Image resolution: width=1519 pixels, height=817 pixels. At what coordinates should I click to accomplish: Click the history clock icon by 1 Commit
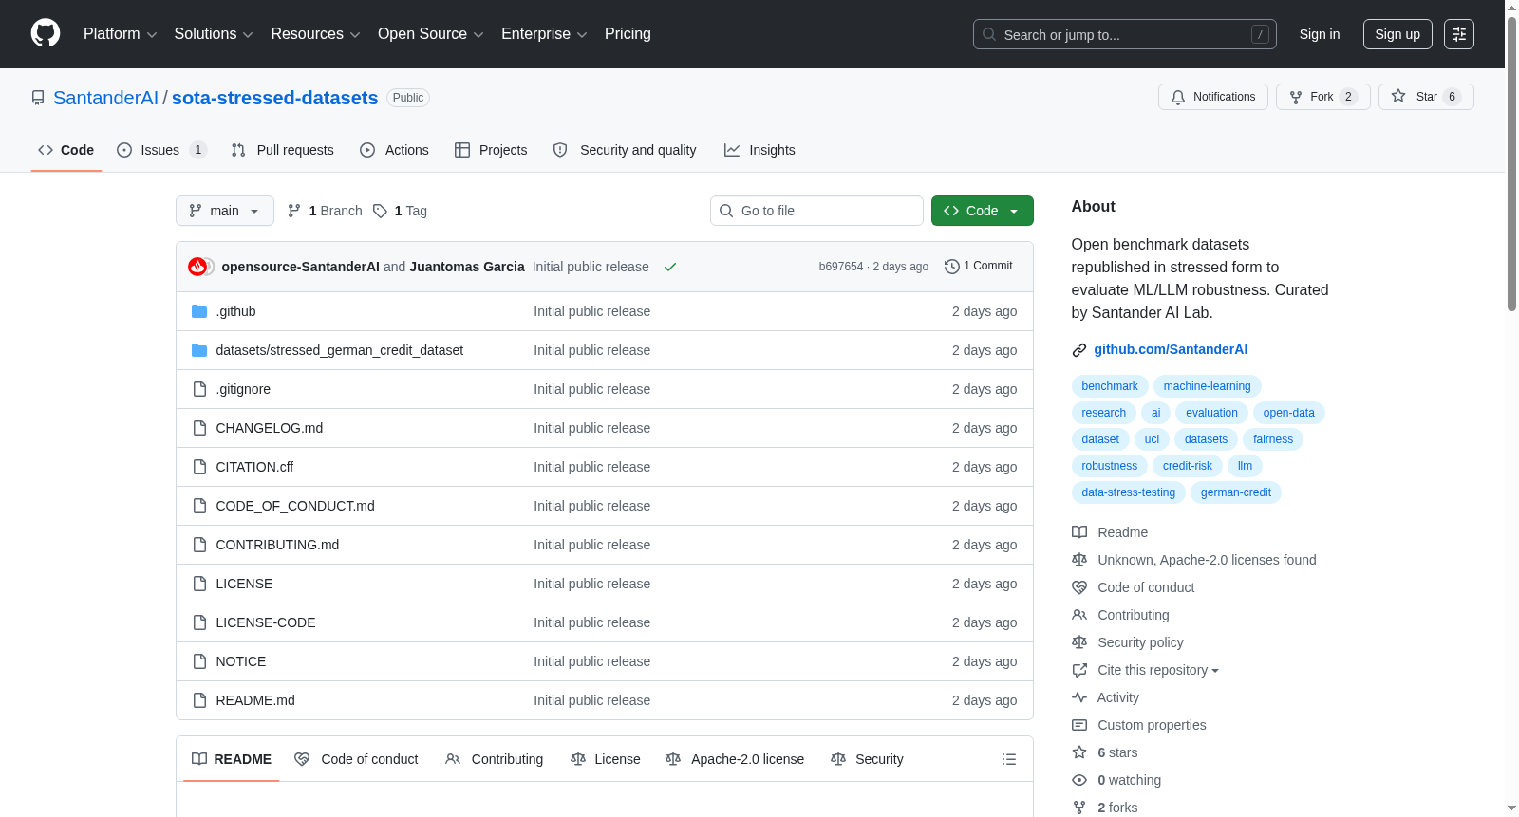point(952,267)
